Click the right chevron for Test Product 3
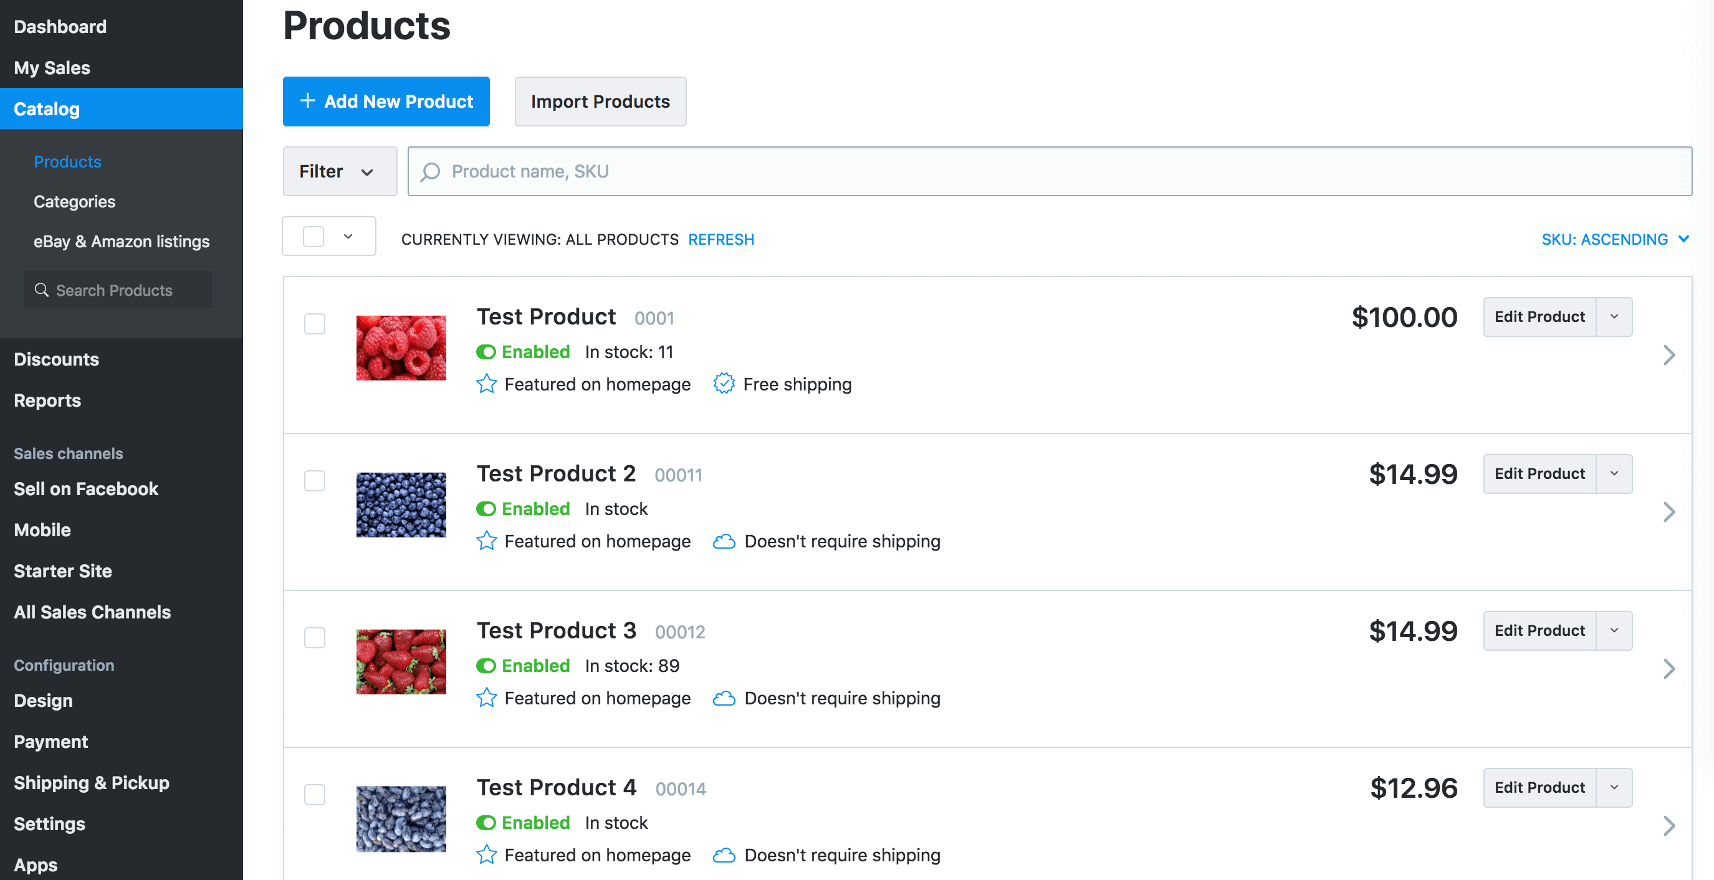 click(x=1668, y=669)
